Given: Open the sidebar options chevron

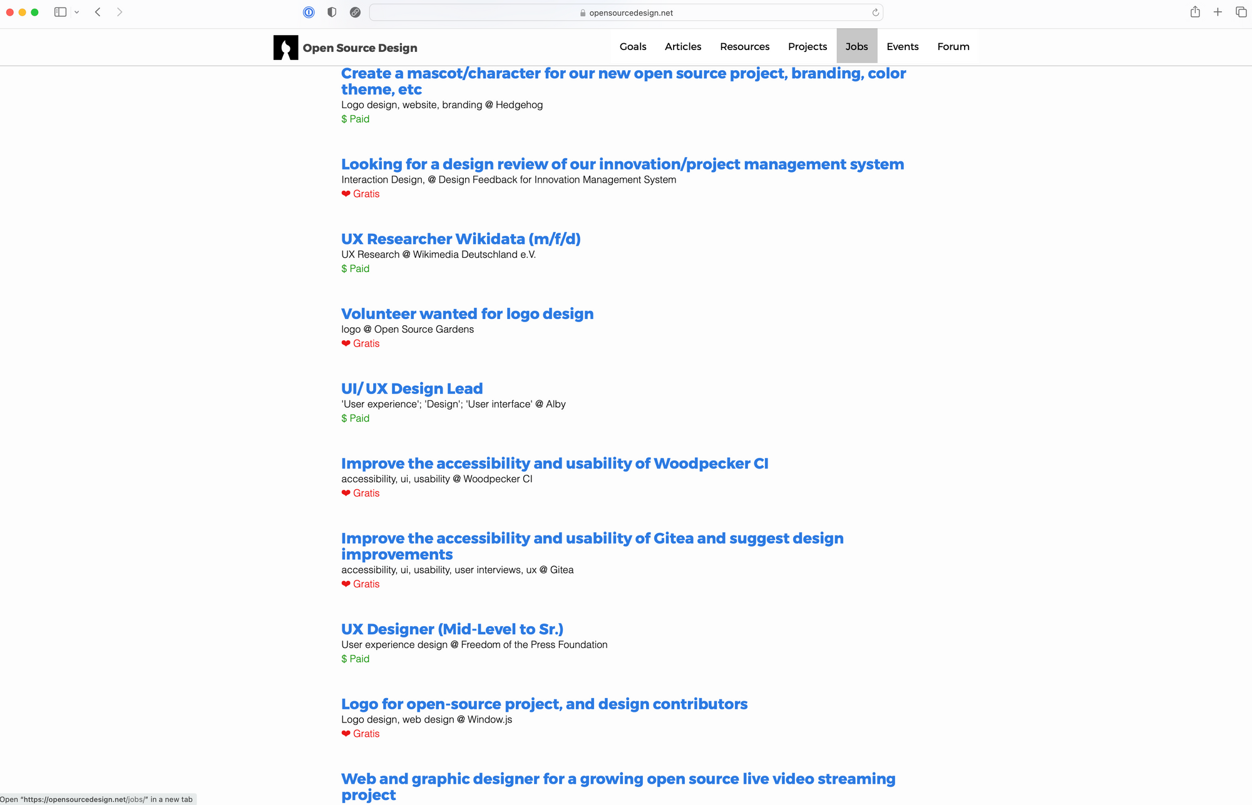Looking at the screenshot, I should point(77,13).
